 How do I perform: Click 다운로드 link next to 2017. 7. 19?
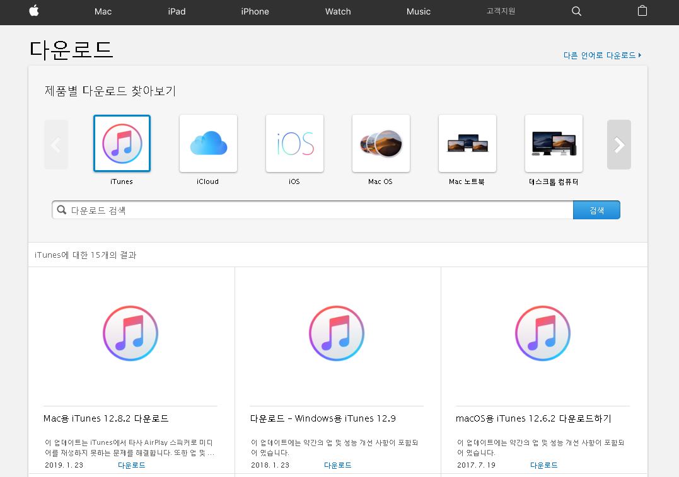544,465
